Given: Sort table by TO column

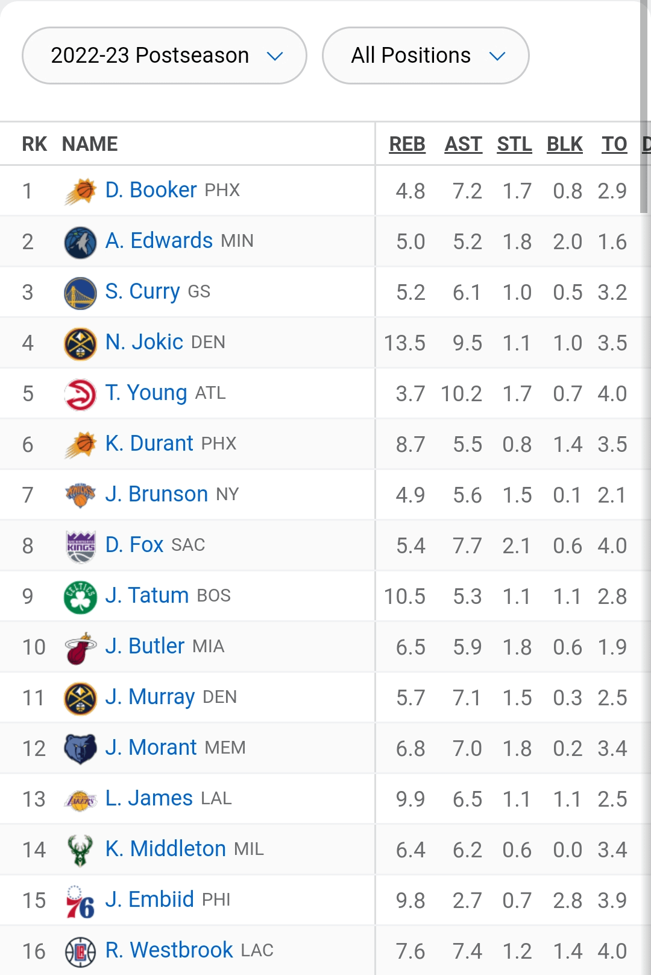Looking at the screenshot, I should pyautogui.click(x=614, y=144).
